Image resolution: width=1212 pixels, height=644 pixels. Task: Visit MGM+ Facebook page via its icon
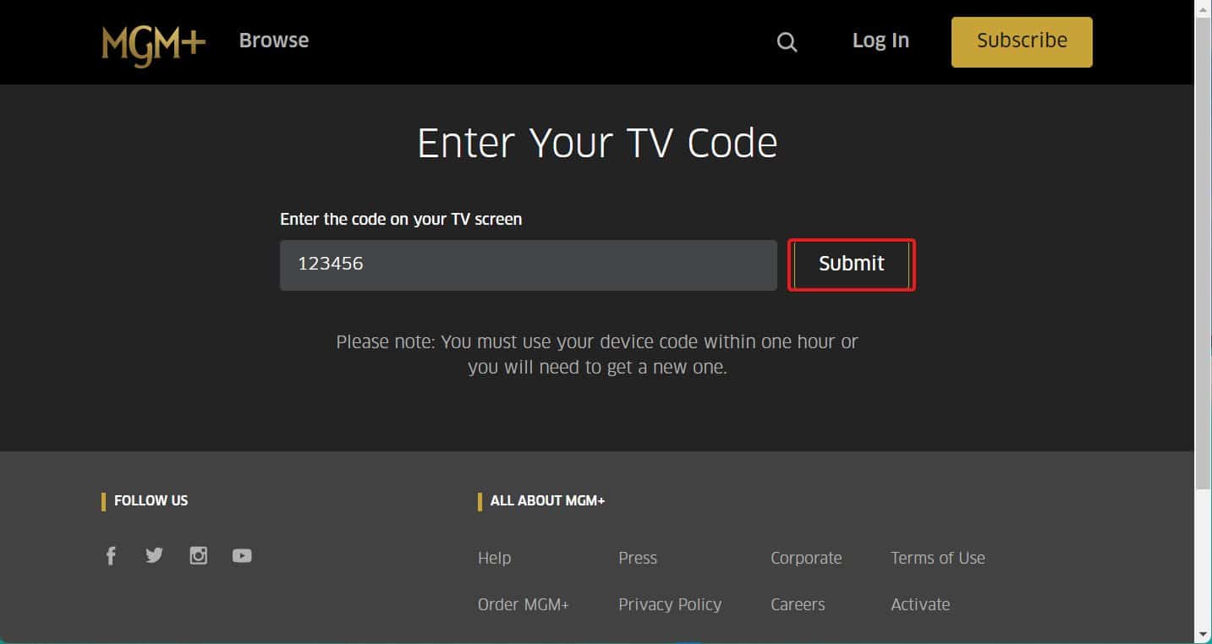click(x=111, y=555)
